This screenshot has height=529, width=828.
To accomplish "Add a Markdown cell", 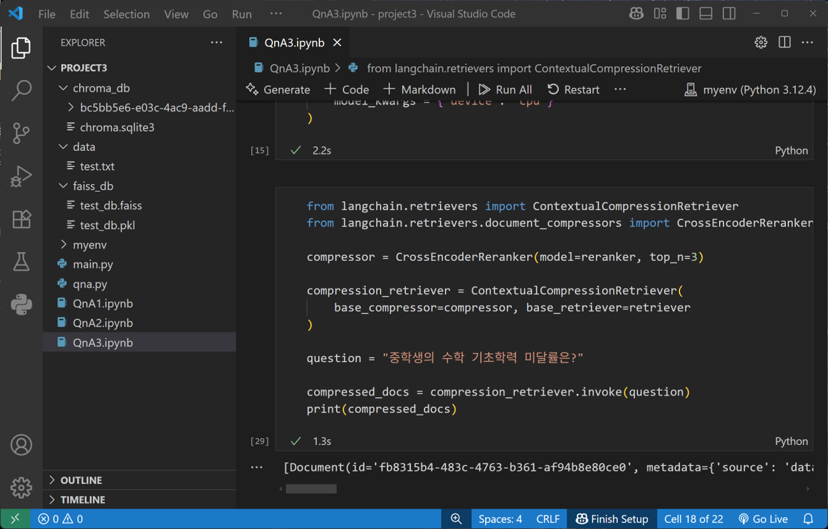I will [x=420, y=90].
